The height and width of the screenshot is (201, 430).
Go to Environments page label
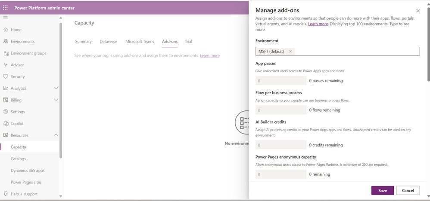(x=23, y=41)
